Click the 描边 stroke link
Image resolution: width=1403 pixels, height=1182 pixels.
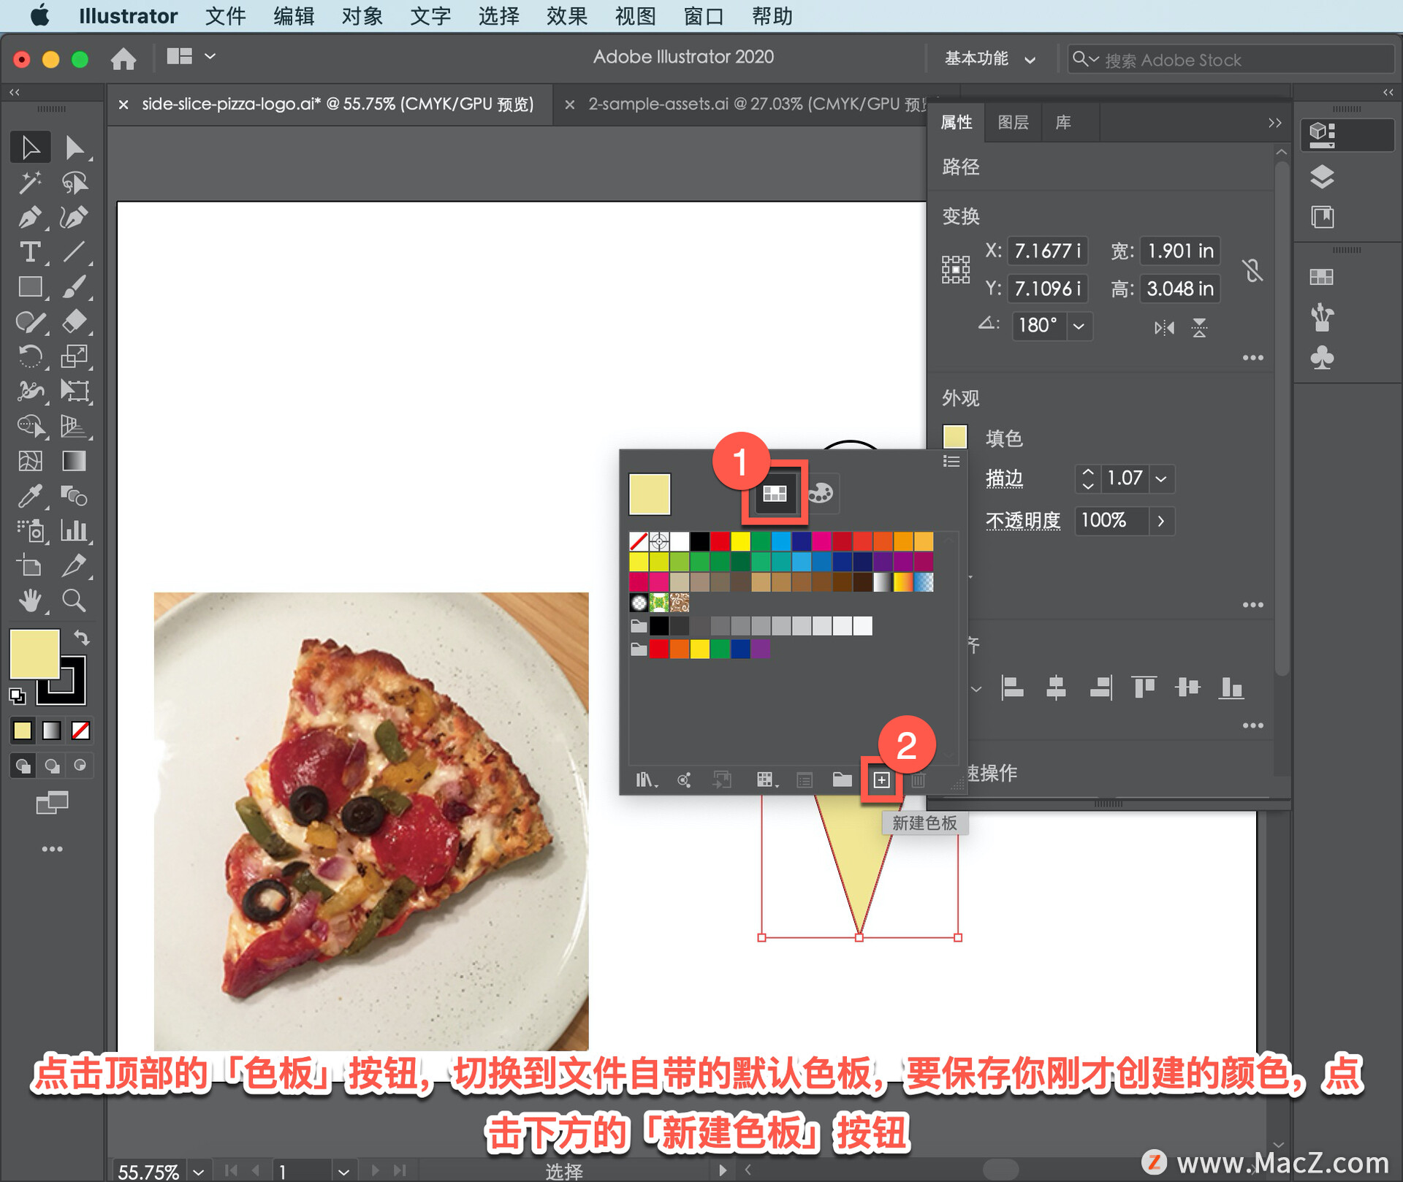tap(1004, 479)
